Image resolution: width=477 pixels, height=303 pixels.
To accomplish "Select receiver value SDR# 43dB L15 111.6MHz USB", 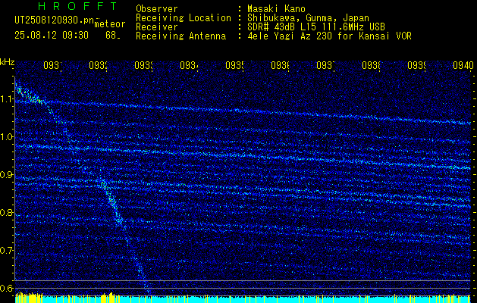I will 316,27.
